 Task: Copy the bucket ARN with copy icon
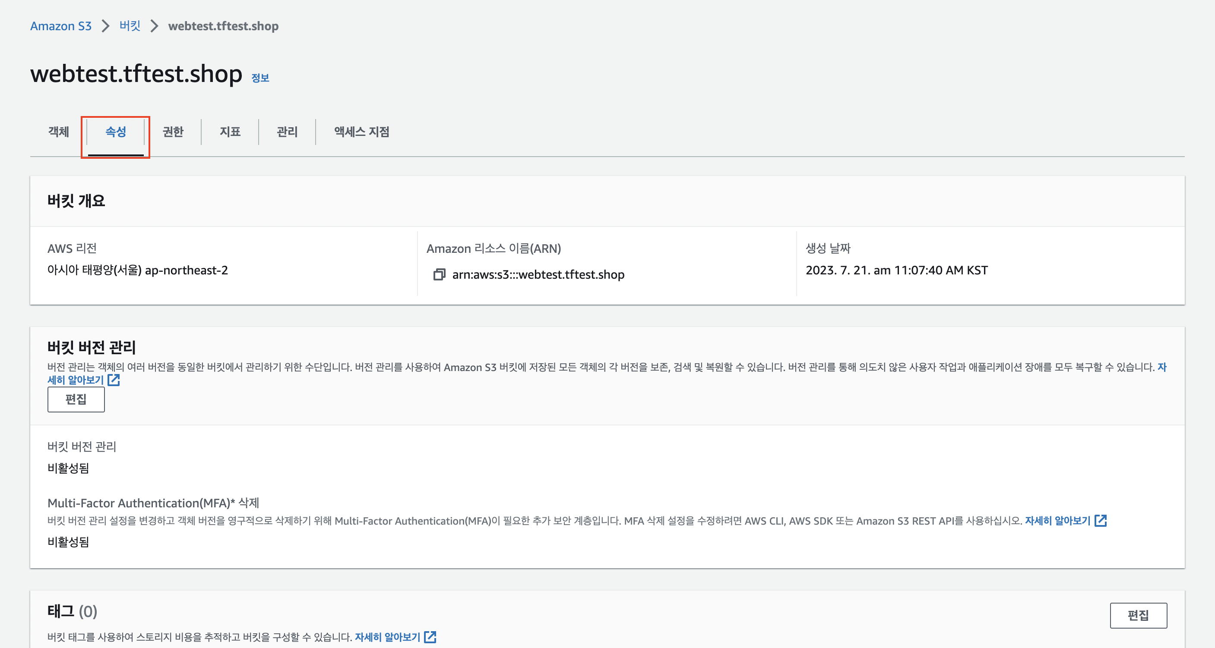coord(439,274)
